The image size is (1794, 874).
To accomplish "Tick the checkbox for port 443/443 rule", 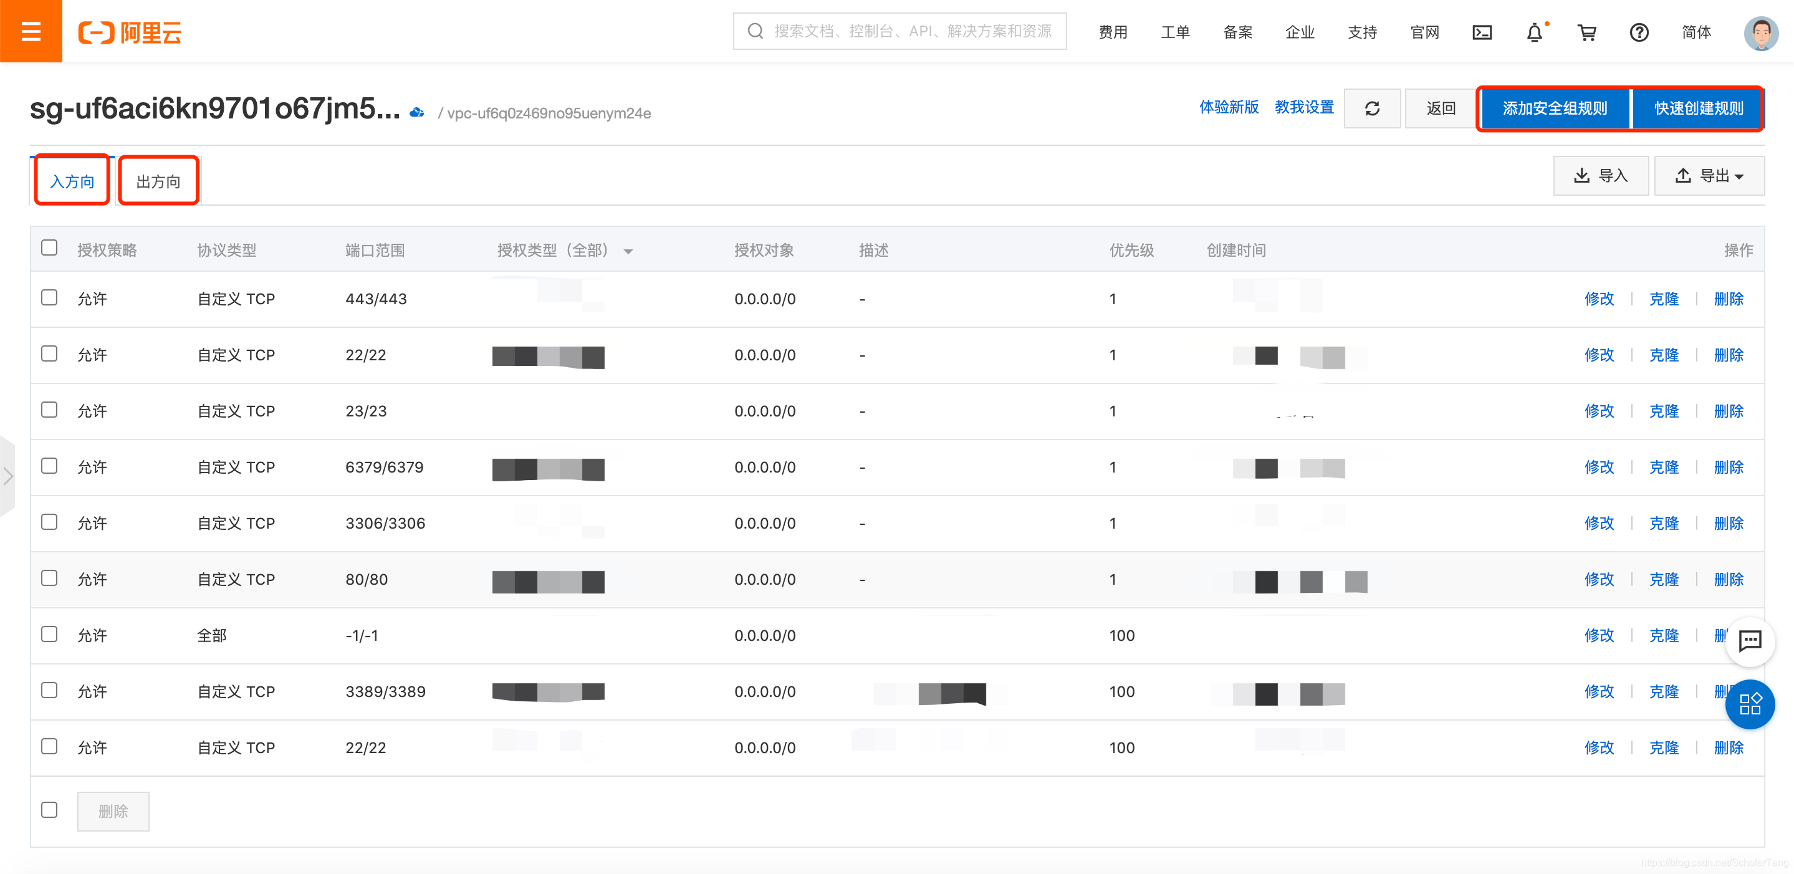I will pos(49,298).
